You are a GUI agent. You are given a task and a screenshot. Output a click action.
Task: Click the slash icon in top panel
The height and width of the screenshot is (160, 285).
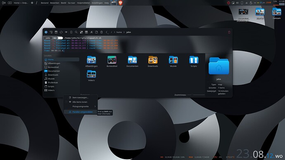[36, 3]
